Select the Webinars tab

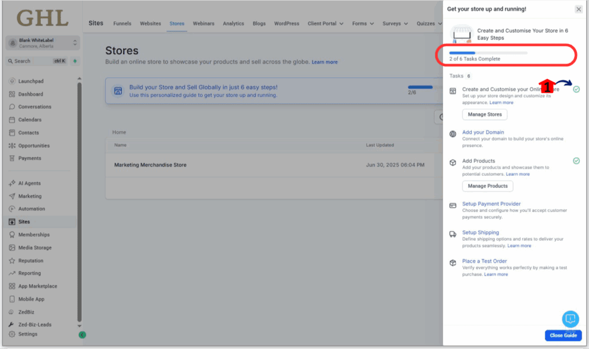click(x=204, y=24)
